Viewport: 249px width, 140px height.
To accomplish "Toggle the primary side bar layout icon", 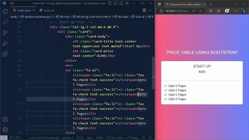I will pyautogui.click(x=110, y=3).
